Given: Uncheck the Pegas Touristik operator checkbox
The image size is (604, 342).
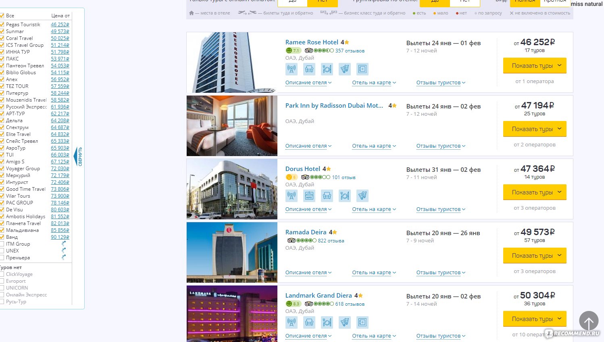Looking at the screenshot, I should 2,24.
